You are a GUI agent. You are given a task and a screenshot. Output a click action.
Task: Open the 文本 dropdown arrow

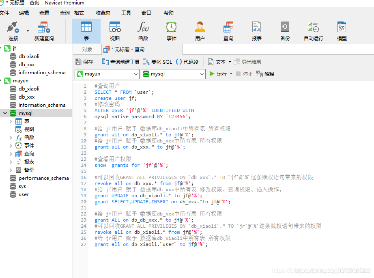[230, 62]
